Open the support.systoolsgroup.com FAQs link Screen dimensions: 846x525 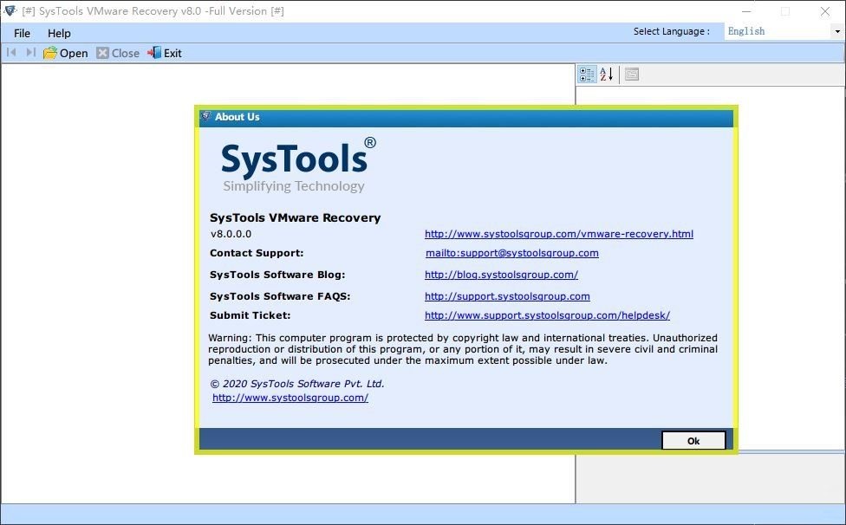click(x=507, y=296)
